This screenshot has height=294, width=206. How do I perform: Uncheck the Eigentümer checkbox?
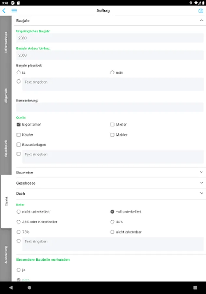point(19,124)
